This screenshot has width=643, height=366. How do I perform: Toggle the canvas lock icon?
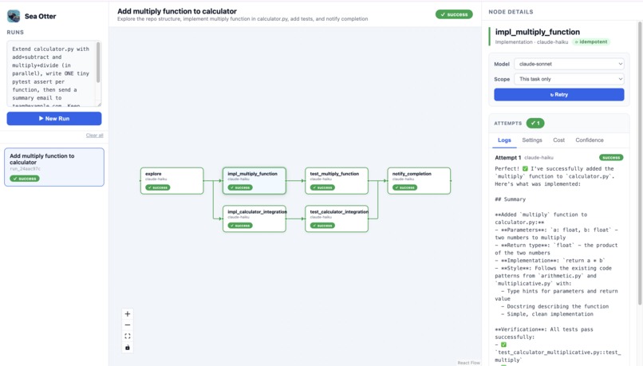[x=128, y=348]
